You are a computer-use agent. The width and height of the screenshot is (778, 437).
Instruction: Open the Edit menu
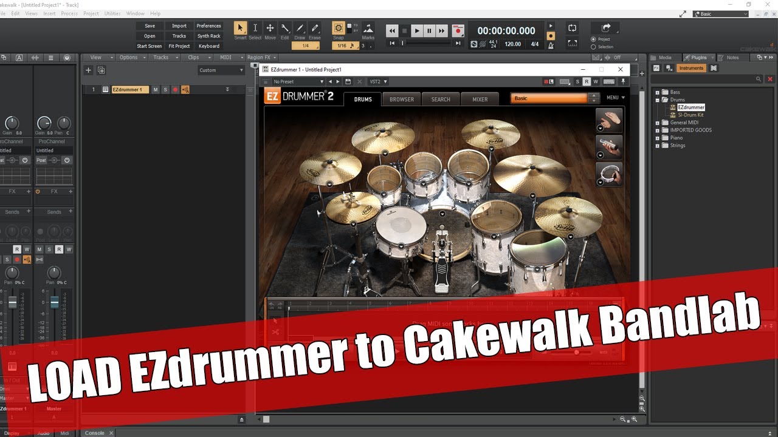(x=15, y=13)
